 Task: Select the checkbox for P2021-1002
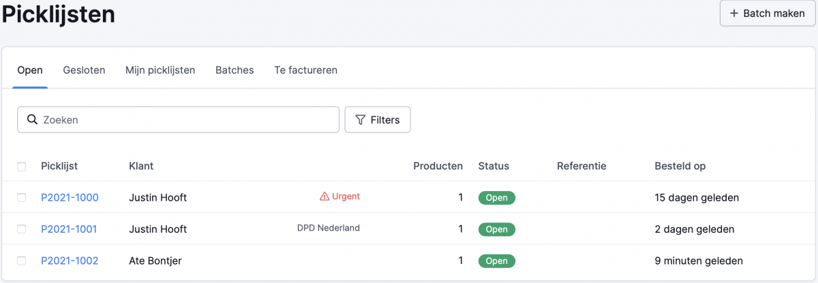pyautogui.click(x=22, y=261)
